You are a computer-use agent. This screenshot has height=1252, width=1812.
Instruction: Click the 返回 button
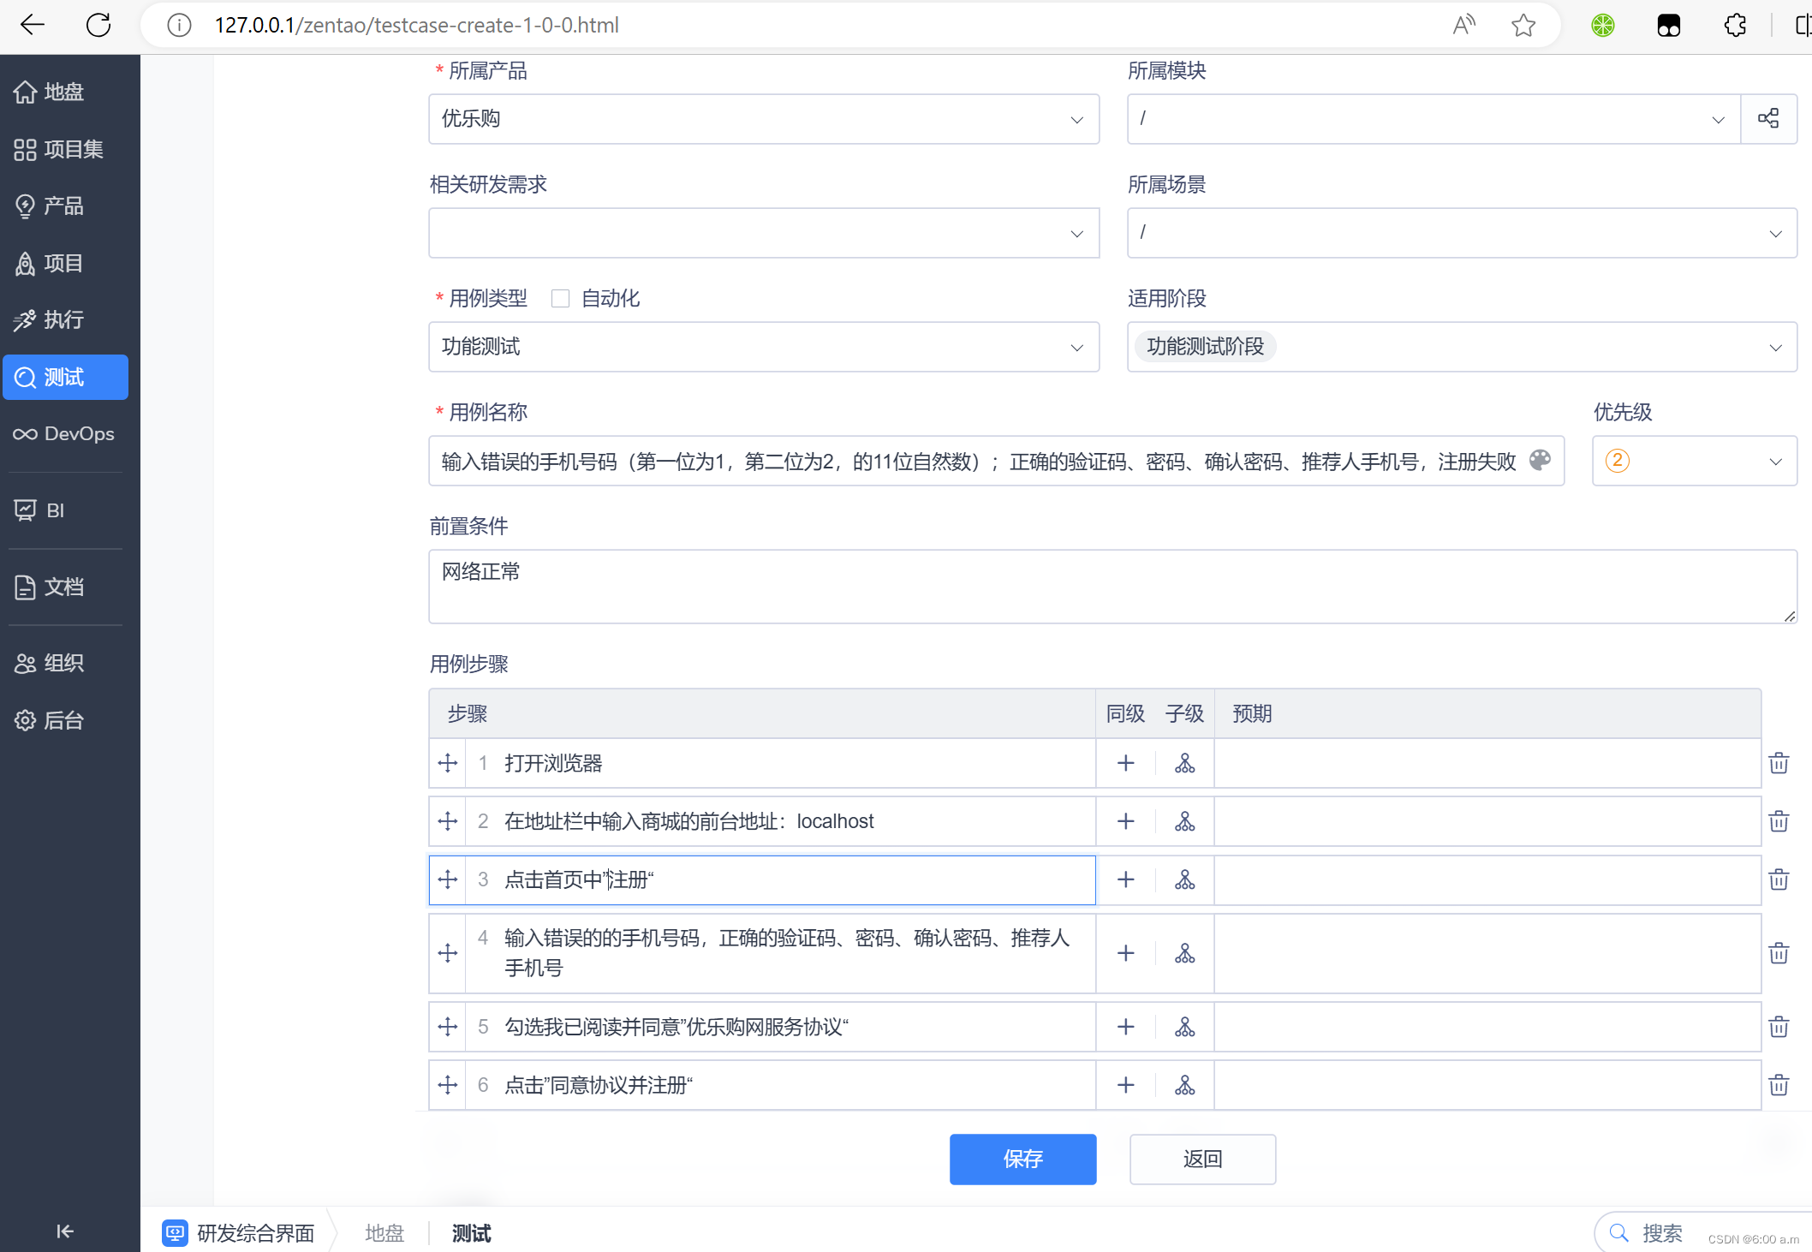1201,1159
